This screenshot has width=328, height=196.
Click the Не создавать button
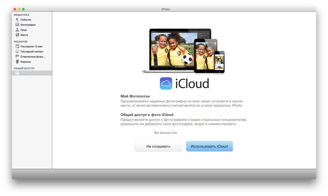tap(159, 146)
